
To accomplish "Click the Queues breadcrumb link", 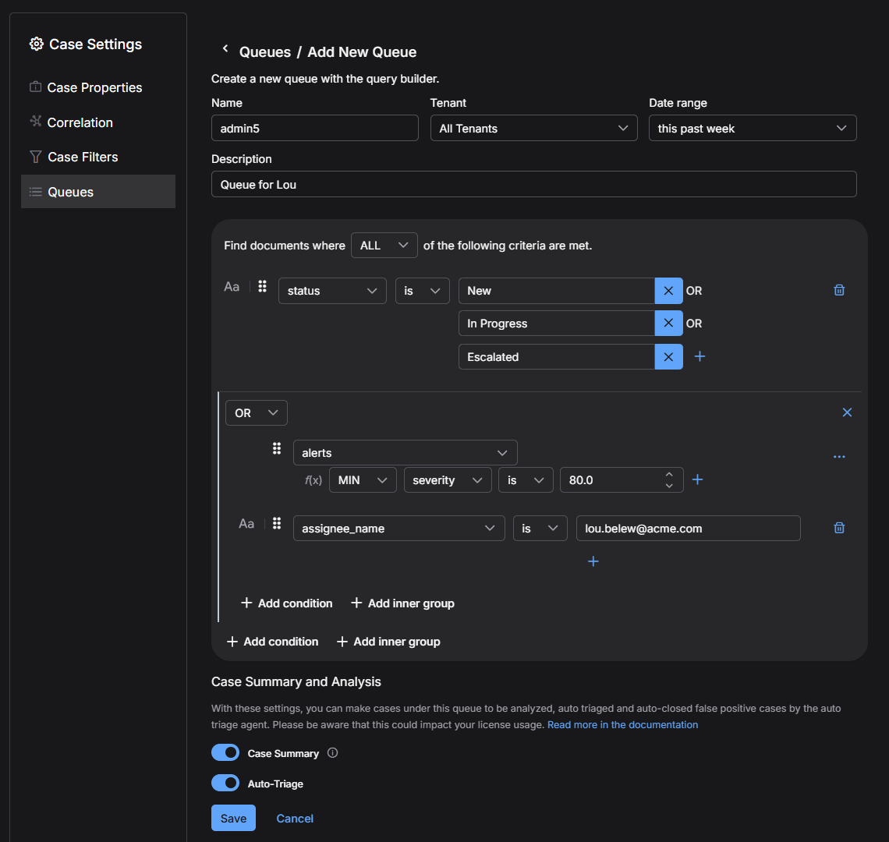I will (265, 52).
